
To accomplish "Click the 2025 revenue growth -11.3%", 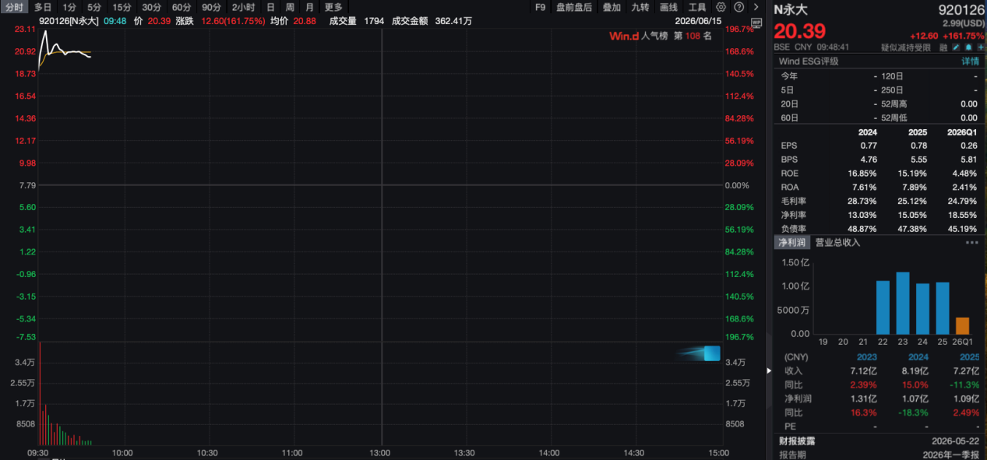I will click(964, 385).
